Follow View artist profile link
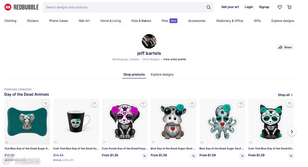The height and width of the screenshot is (167, 308). (174, 59)
